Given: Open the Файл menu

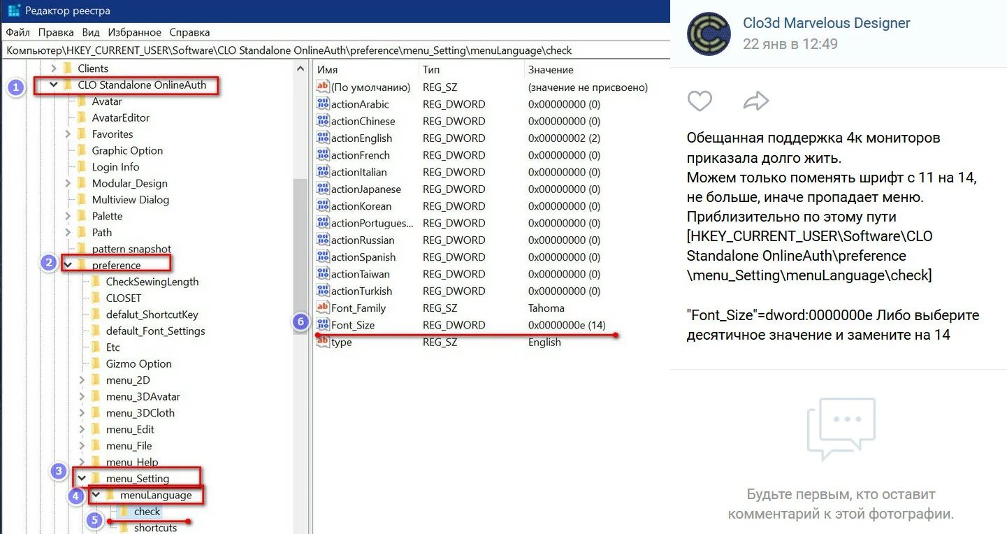Looking at the screenshot, I should (18, 32).
